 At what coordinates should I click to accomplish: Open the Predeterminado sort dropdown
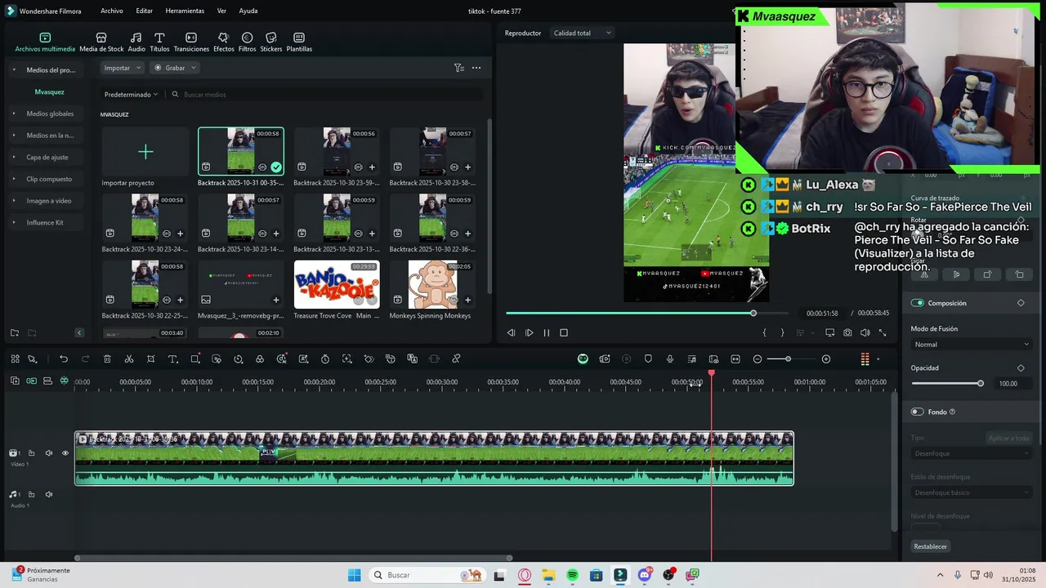click(131, 95)
